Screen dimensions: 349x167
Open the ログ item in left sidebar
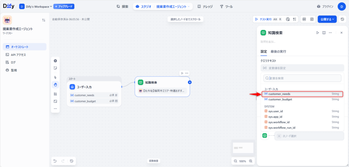(x=13, y=62)
